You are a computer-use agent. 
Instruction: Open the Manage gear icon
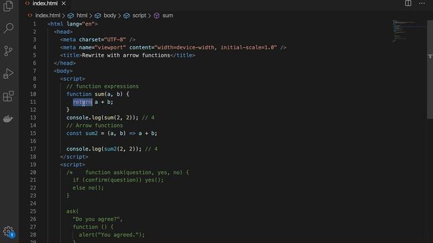(x=8, y=232)
